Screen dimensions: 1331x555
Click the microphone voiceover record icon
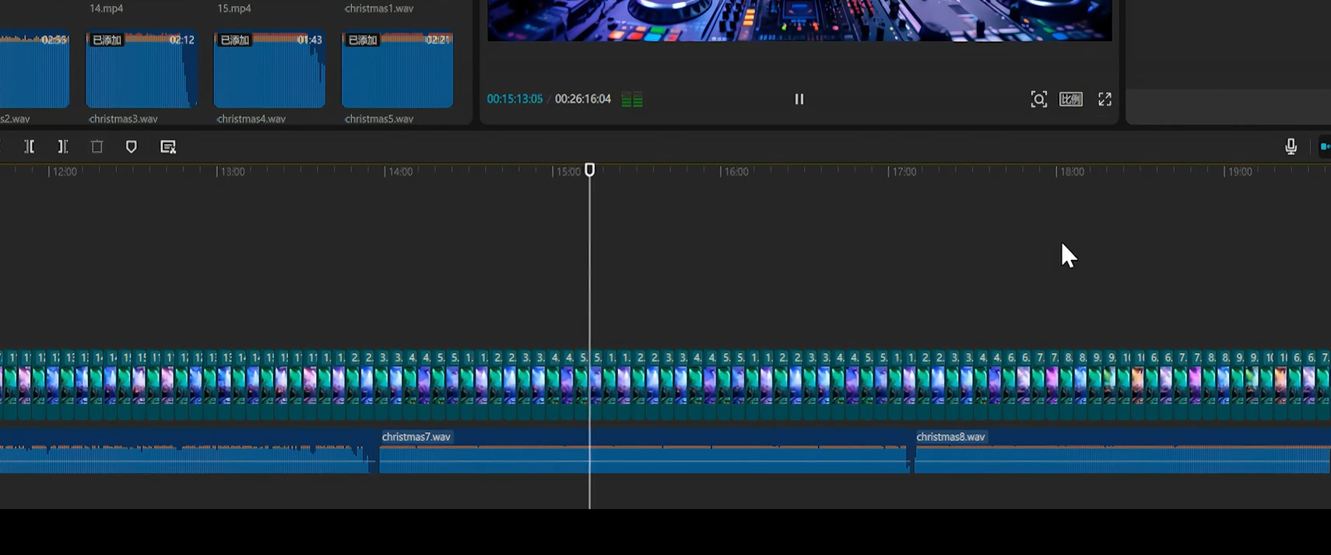1291,146
